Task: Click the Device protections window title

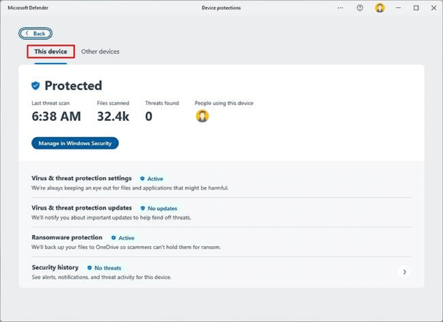Action: coord(221,8)
